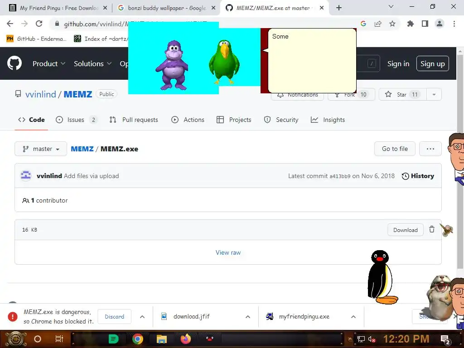464x348 pixels.
Task: Open the commit hash a413bb9
Action: tap(340, 176)
